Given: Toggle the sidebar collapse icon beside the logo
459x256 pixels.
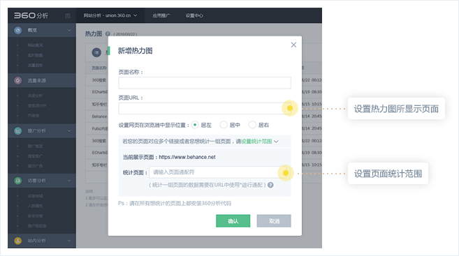Looking at the screenshot, I should (x=68, y=16).
